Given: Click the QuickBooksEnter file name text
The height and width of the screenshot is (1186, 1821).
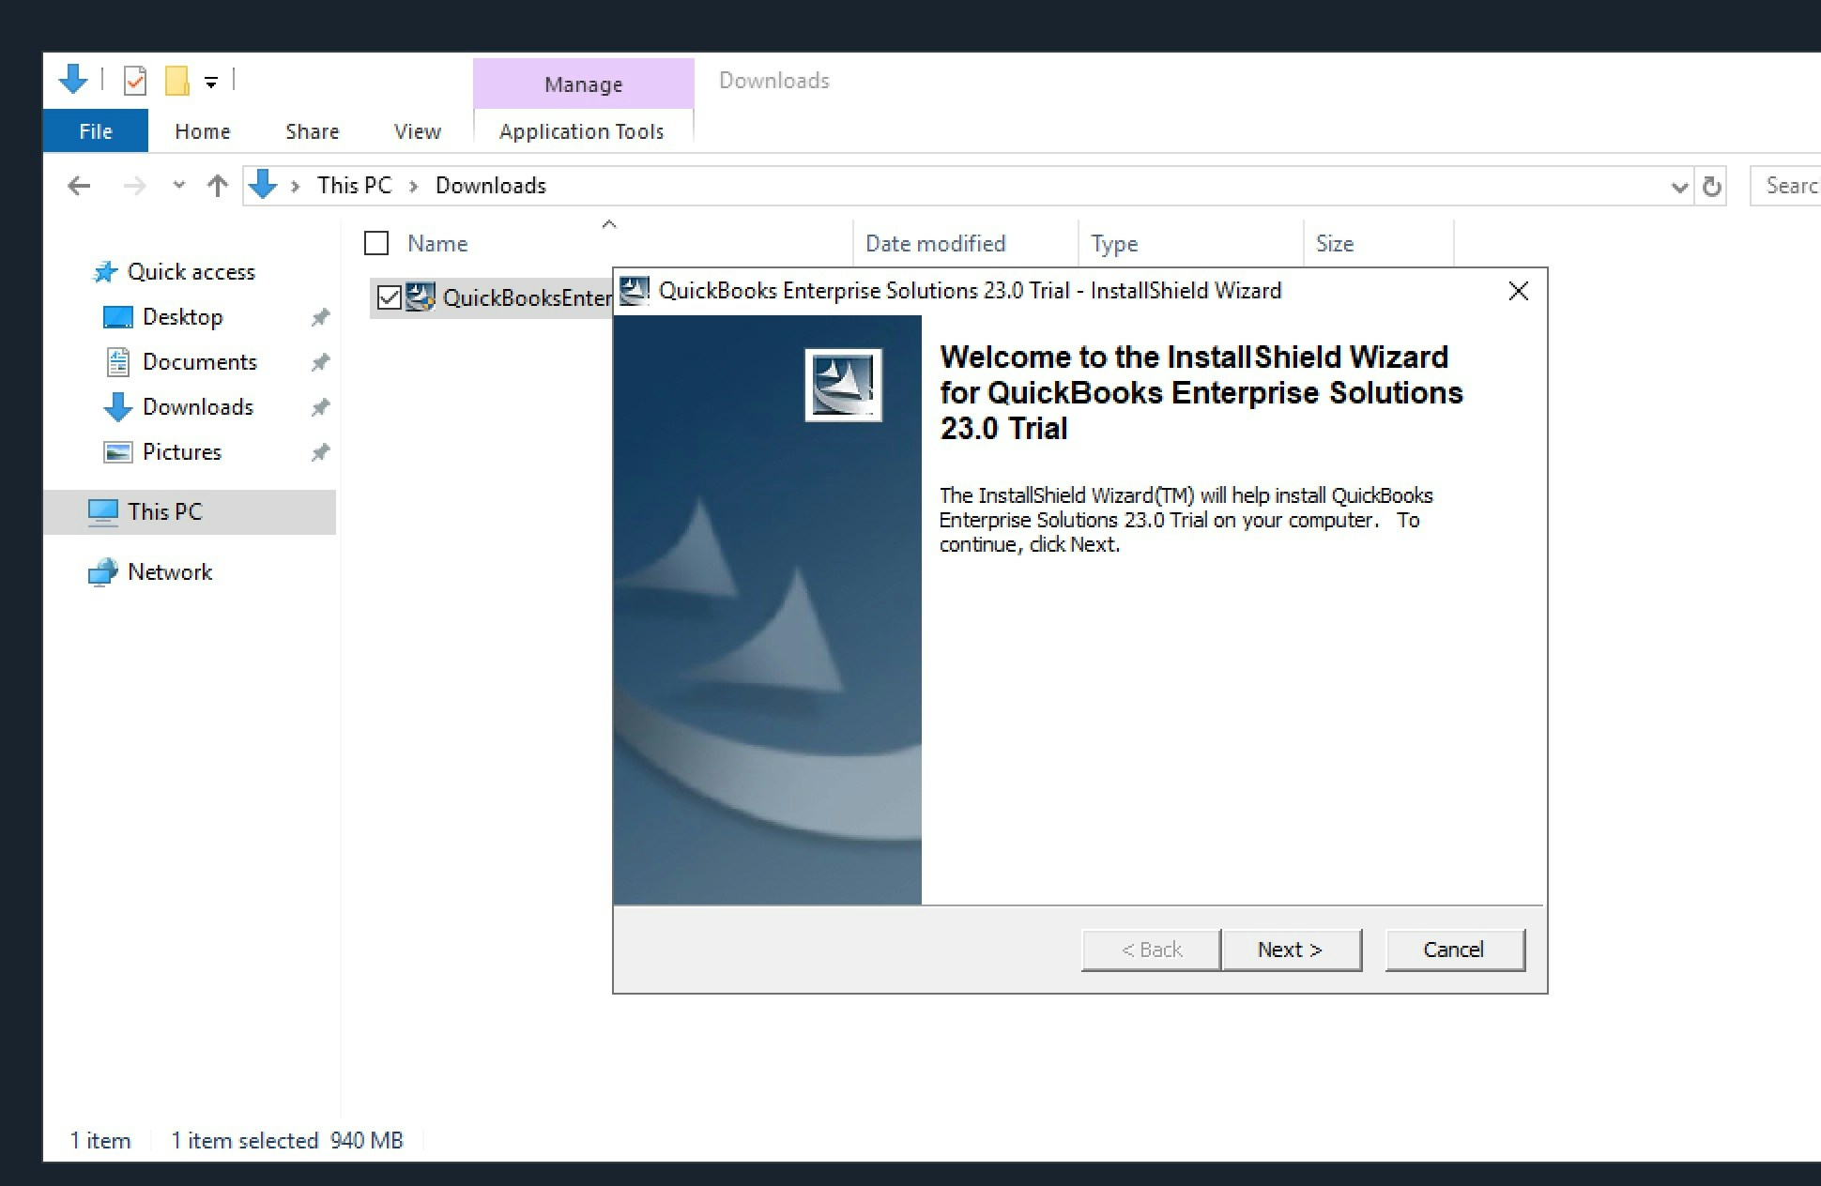Looking at the screenshot, I should (x=528, y=298).
